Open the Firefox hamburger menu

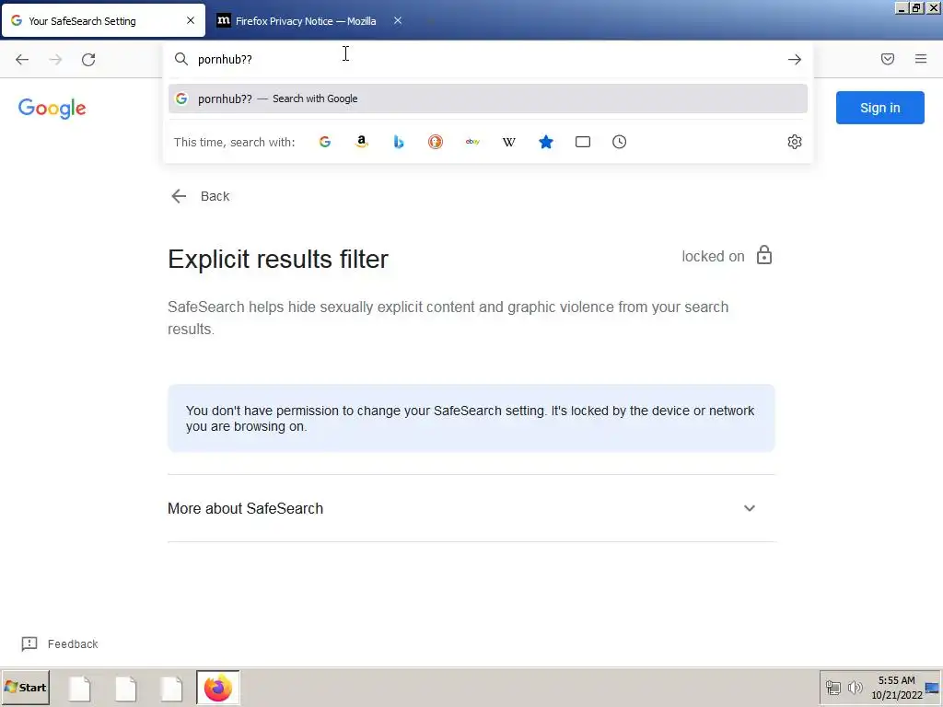pos(921,59)
